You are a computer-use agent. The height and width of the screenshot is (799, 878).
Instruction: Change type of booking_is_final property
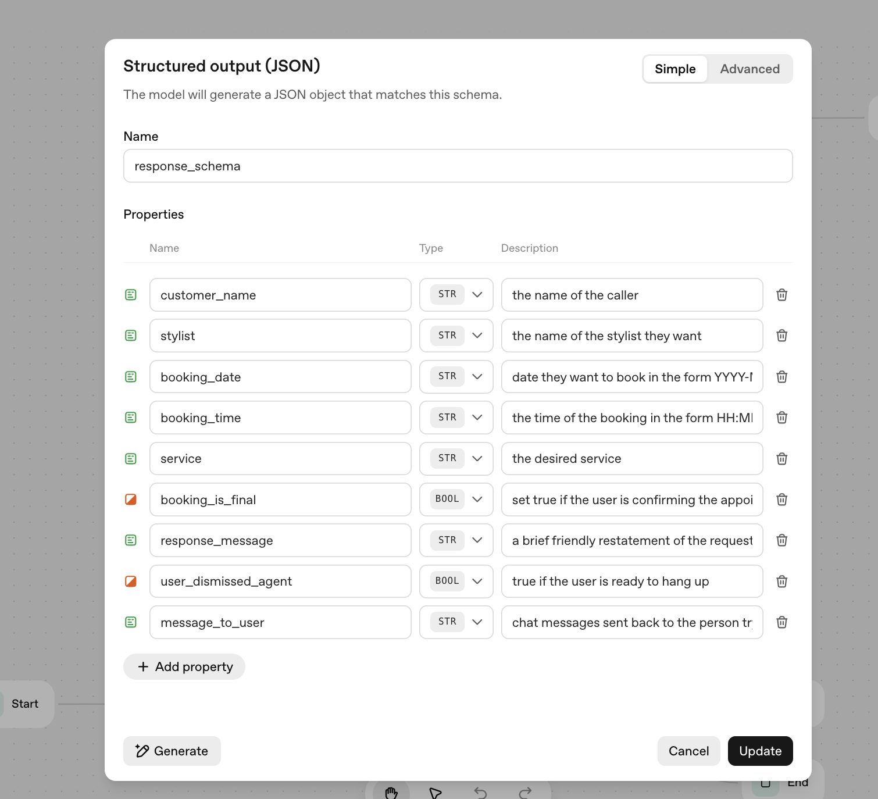tap(456, 500)
